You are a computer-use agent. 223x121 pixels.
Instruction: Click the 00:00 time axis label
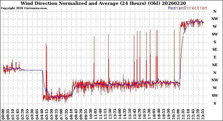(x=3, y=115)
